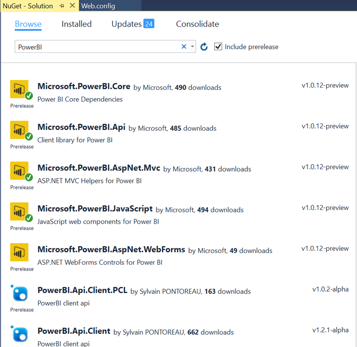Screen dimensions: 357x347
Task: Pin the NuGet - Solution tab
Action: pyautogui.click(x=61, y=6)
